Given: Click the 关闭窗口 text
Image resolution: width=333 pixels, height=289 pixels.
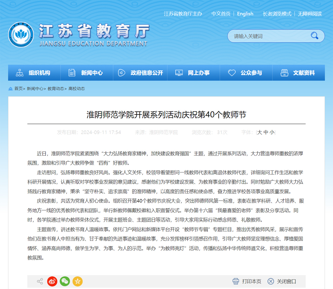Looking at the screenshot, I should click(286, 281).
